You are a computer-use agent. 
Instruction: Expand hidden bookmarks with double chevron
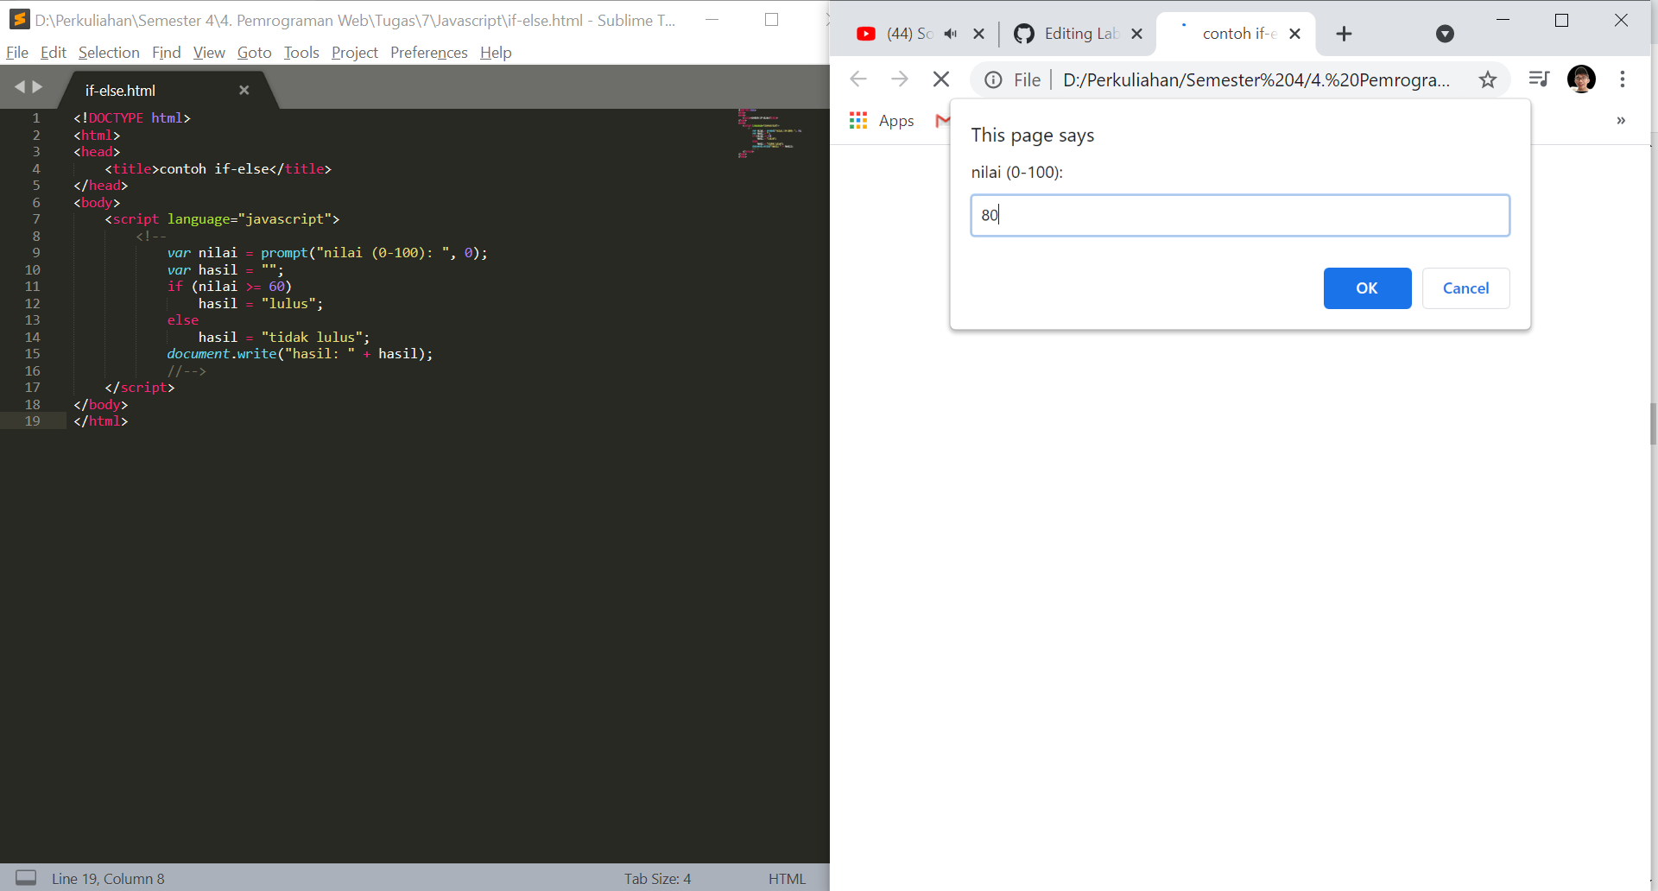(1621, 121)
